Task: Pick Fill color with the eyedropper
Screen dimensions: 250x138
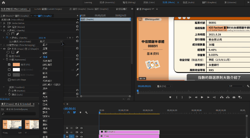Action: point(77,64)
